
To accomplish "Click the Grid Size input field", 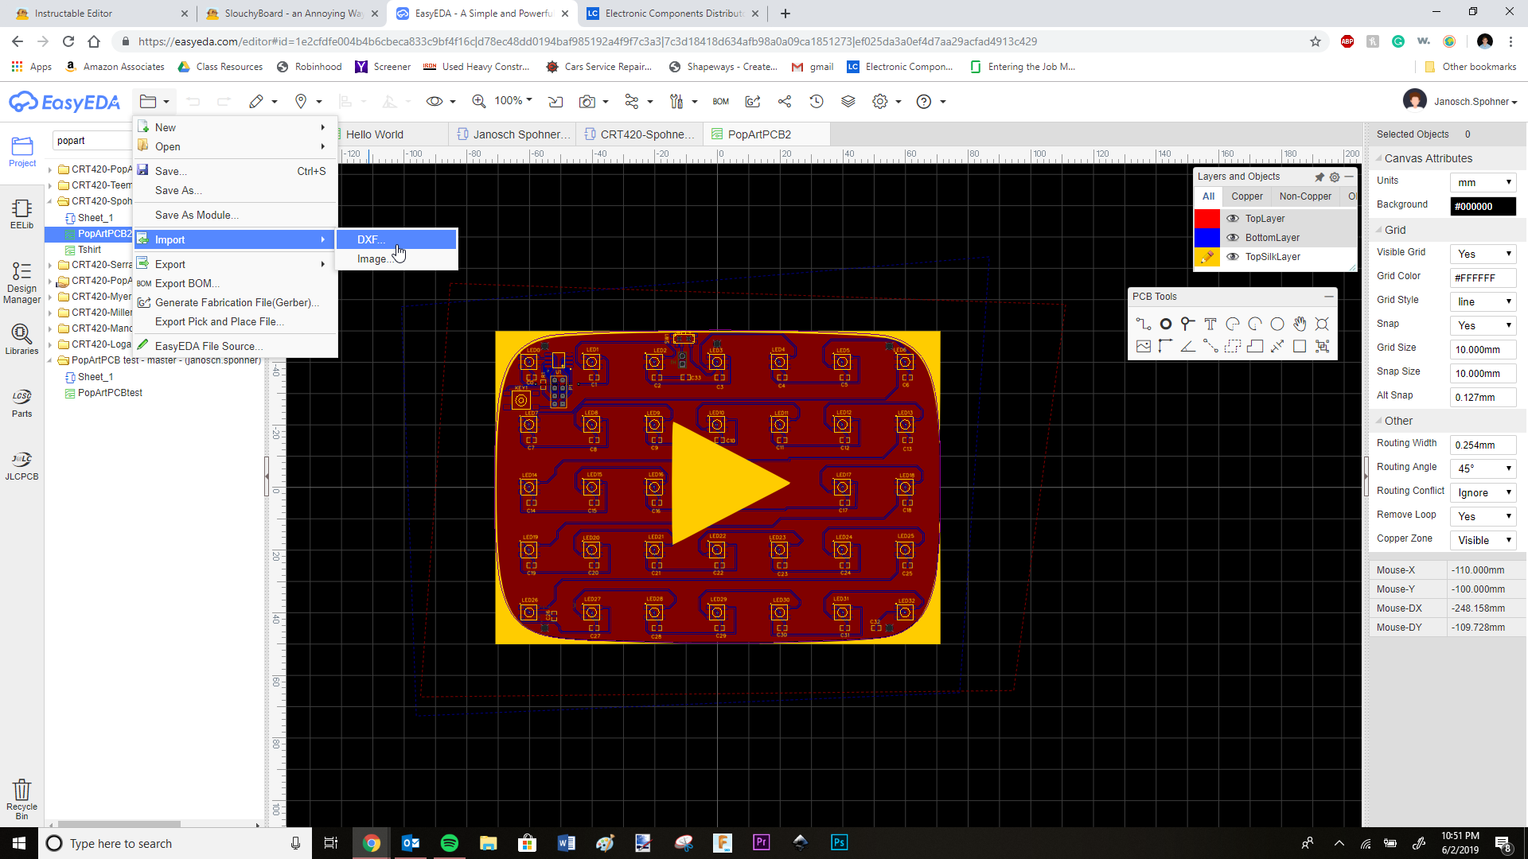I will pyautogui.click(x=1482, y=349).
